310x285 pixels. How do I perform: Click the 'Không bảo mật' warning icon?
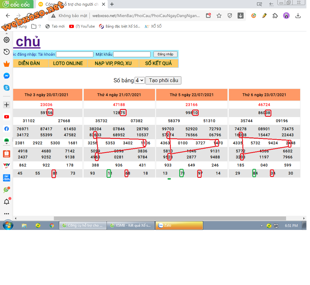pos(54,16)
